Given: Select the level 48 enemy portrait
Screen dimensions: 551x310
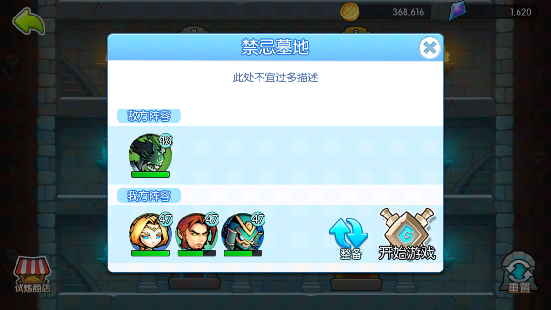Looking at the screenshot, I should point(150,154).
